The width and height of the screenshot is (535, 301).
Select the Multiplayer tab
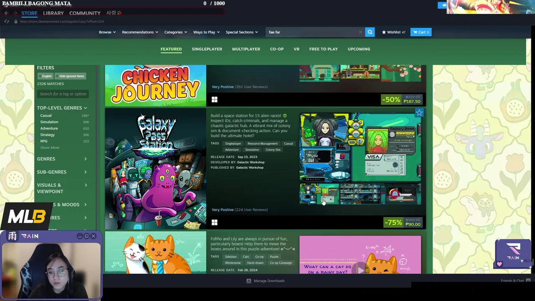246,49
